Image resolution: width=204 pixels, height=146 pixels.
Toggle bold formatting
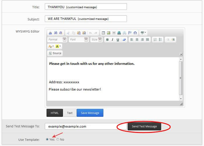pyautogui.click(x=107, y=40)
